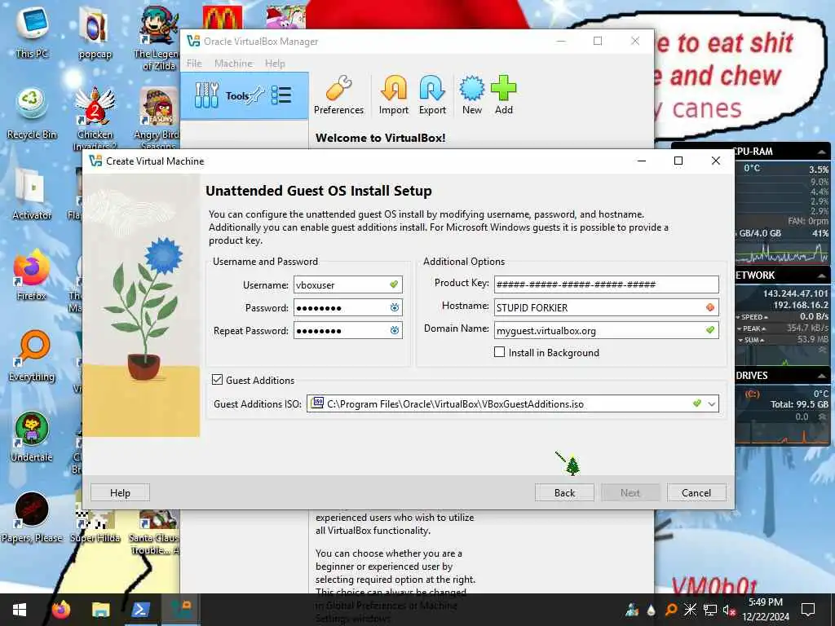835x626 pixels.
Task: Click IP address 192.168.16.2 in gadget
Action: (x=801, y=305)
